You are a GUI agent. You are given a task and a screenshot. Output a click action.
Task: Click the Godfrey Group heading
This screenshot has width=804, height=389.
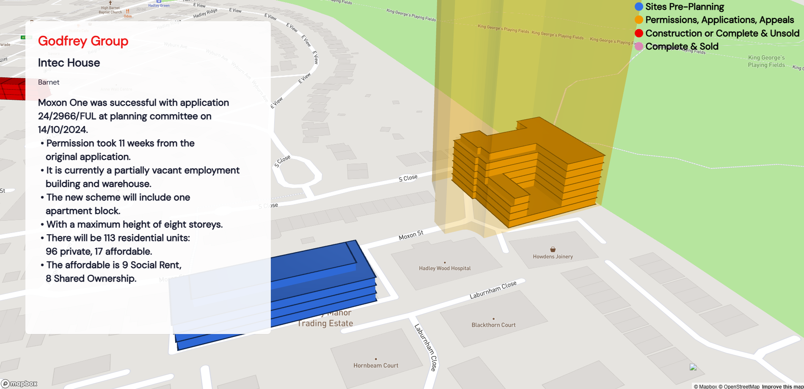(83, 41)
